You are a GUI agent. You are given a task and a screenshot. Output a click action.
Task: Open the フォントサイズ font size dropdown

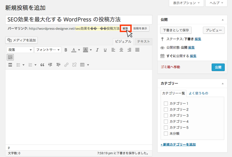click(x=48, y=50)
